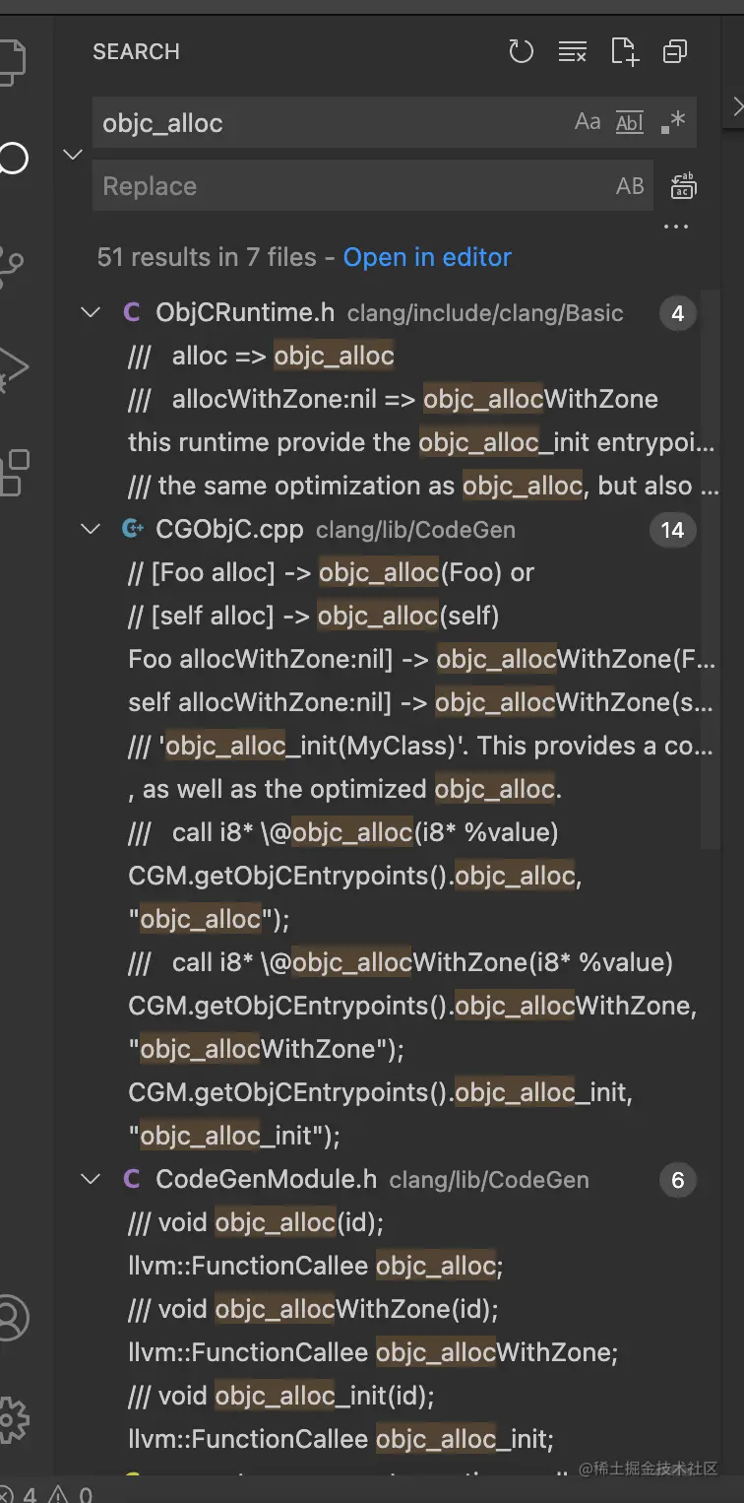This screenshot has width=744, height=1503.
Task: Click the Clear Search Results icon
Action: point(572,51)
